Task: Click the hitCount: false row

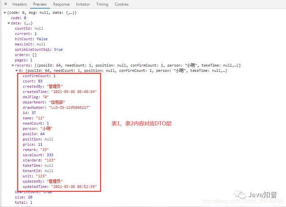Action: tap(31, 39)
